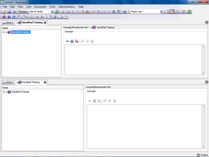
Task: Expand WordPad Training in lower tree
Action: click(x=4, y=92)
